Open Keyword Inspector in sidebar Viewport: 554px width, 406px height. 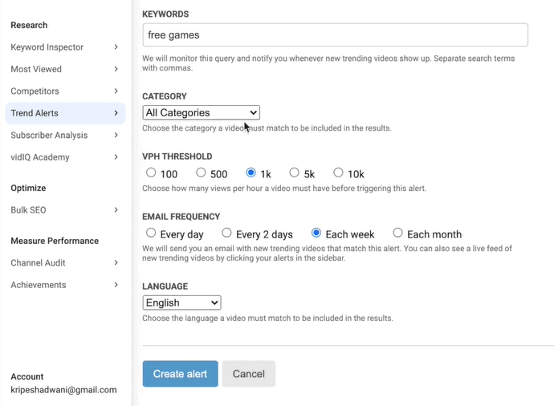(x=47, y=47)
